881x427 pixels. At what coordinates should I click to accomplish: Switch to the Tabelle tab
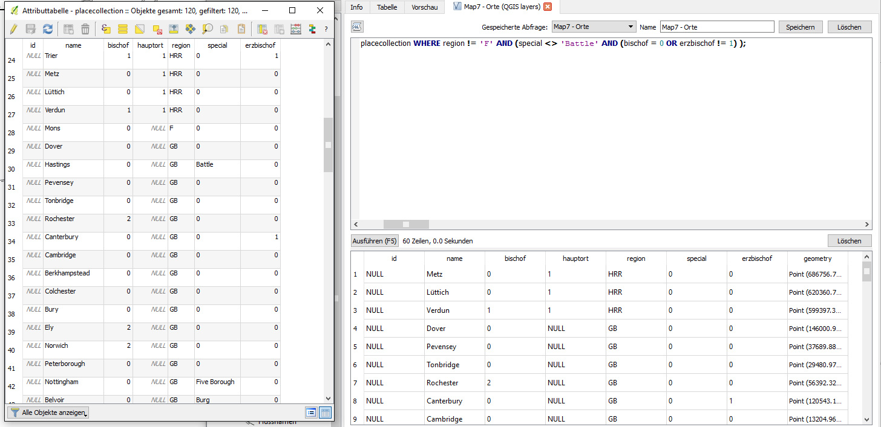coord(387,7)
